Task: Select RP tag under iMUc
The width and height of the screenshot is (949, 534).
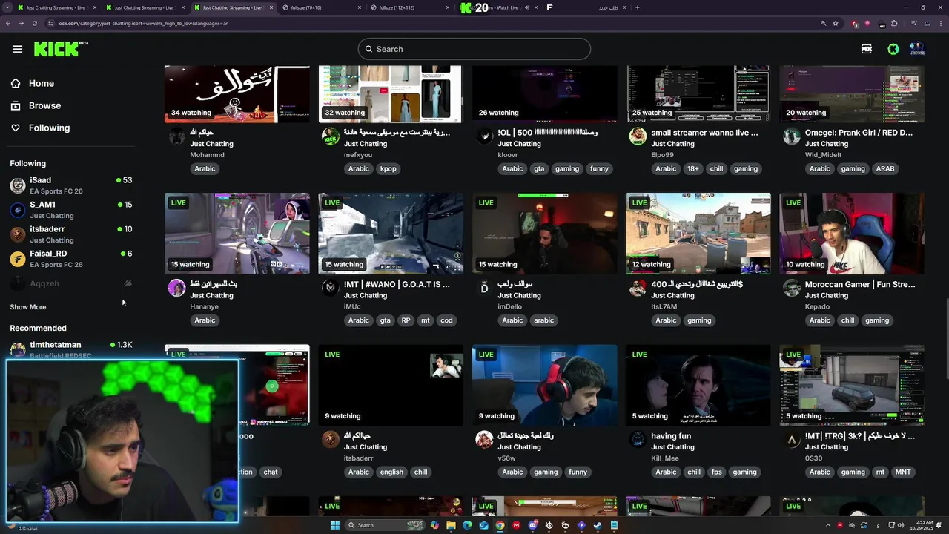Action: [406, 320]
